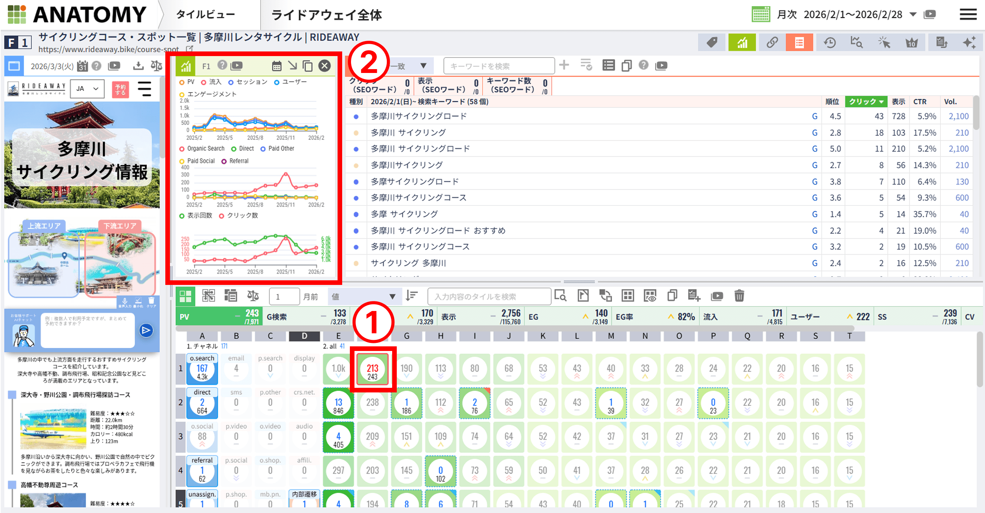This screenshot has height=513, width=985.
Task: Click the crown ranking icon
Action: [912, 42]
